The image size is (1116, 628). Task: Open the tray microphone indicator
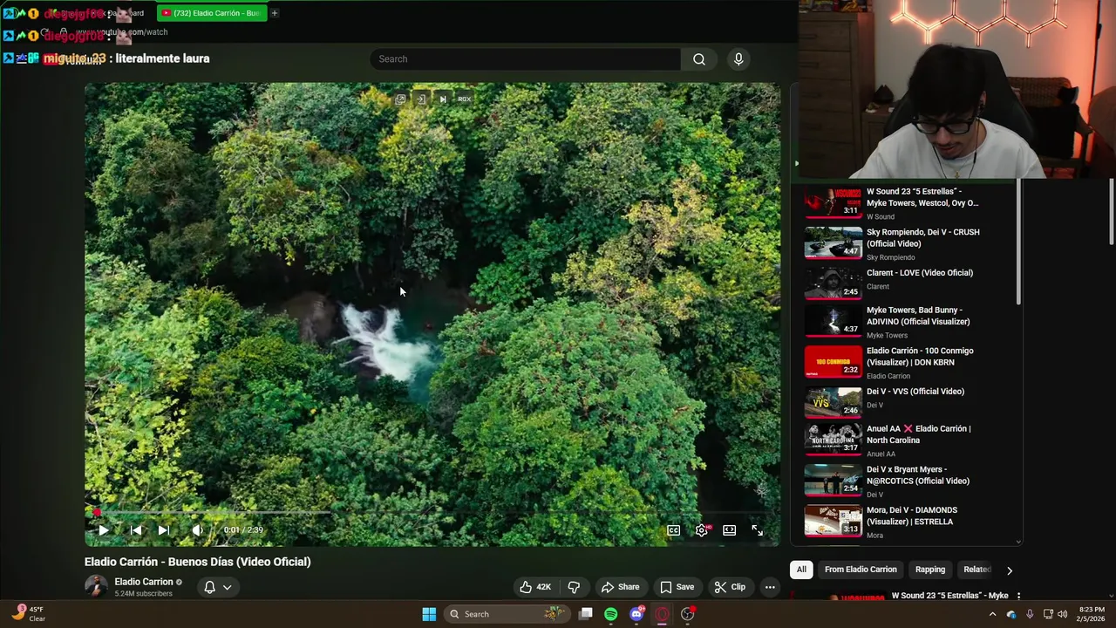pos(1030,614)
